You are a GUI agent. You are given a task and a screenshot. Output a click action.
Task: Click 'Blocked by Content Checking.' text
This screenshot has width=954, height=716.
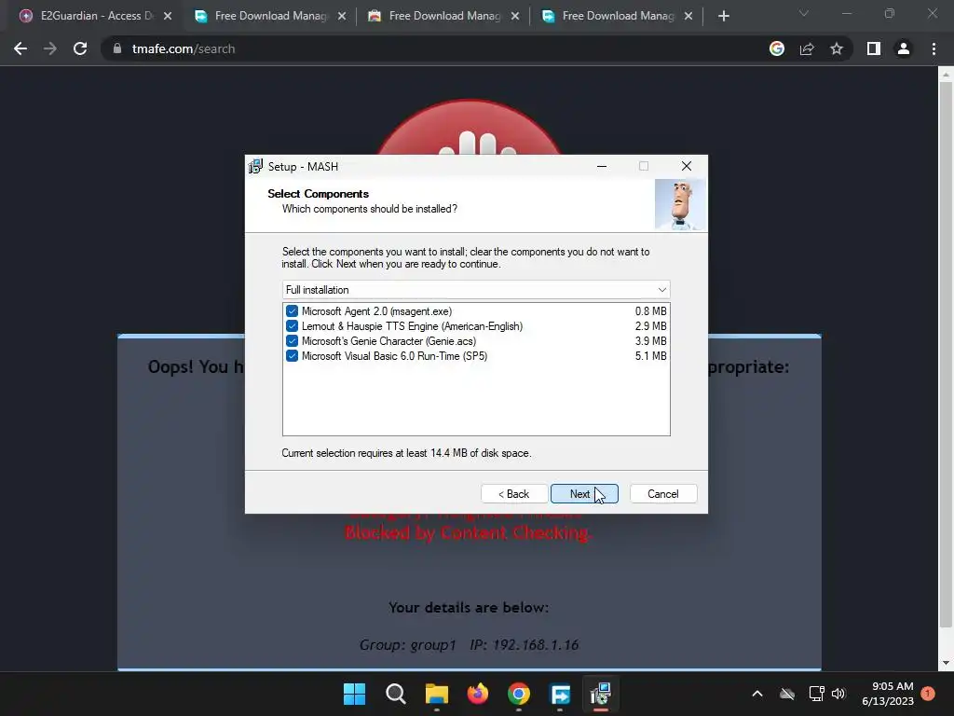pyautogui.click(x=469, y=532)
